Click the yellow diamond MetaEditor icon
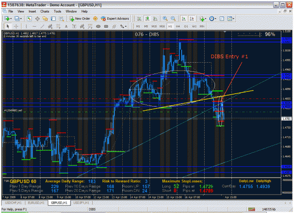 [x=95, y=18]
